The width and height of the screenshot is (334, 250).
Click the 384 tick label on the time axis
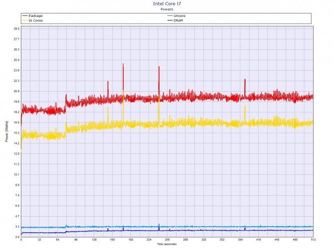240,240
